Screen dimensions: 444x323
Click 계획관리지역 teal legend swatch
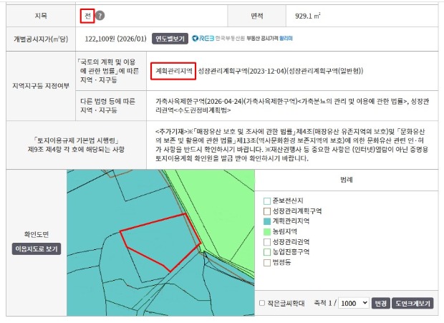click(x=267, y=221)
